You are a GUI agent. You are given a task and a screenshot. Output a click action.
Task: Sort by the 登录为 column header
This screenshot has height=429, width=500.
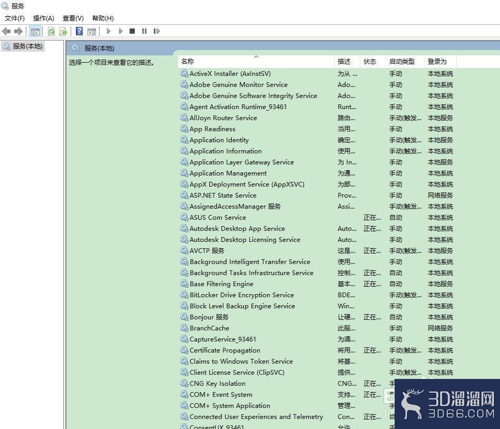[440, 62]
